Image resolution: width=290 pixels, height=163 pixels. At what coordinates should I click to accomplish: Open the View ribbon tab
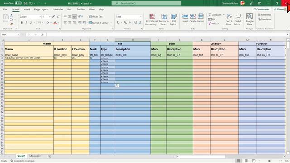(92, 9)
